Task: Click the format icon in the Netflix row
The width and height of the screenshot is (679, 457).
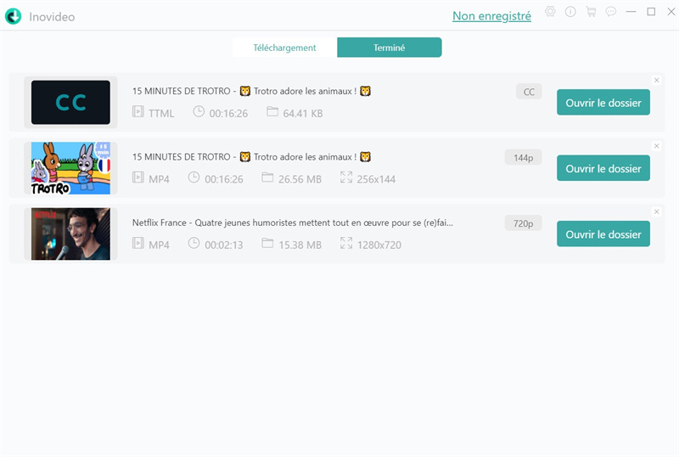Action: pyautogui.click(x=138, y=243)
